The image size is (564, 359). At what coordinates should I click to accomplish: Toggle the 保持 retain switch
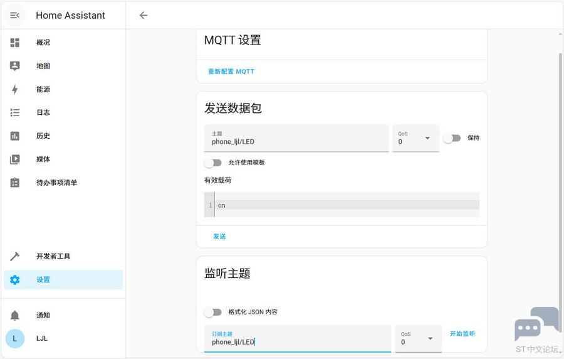[x=452, y=138]
